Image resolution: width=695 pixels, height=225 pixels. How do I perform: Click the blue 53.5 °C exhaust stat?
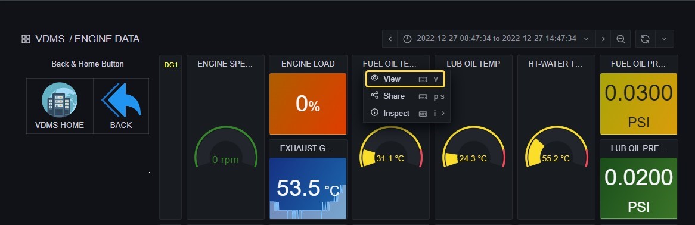(308, 188)
